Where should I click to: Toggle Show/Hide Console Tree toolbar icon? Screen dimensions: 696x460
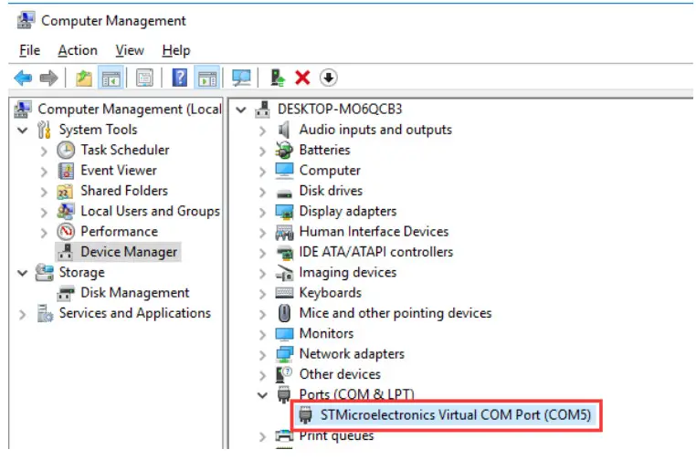pyautogui.click(x=111, y=78)
